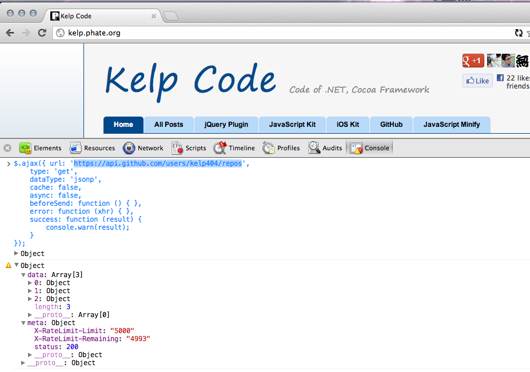Collapse the warned Object entry

[x=16, y=265]
